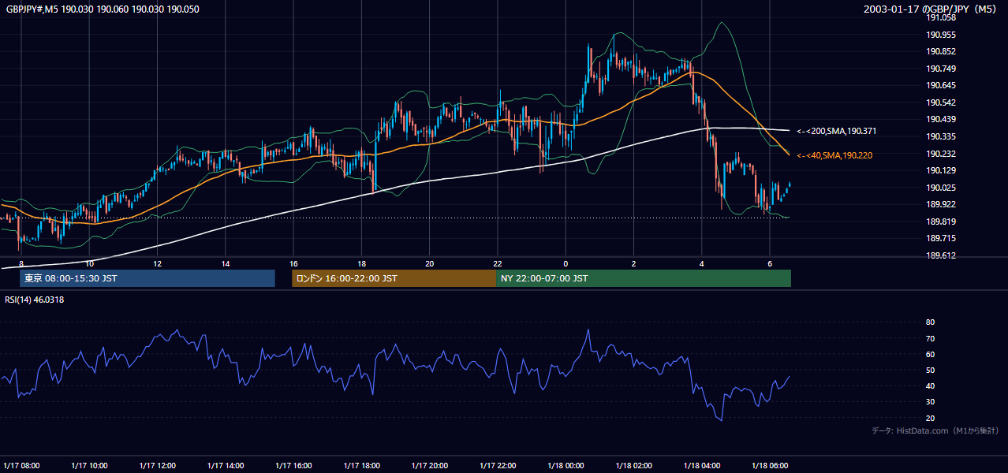Click price scale value 190.955
This screenshot has width=1008, height=473.
pyautogui.click(x=940, y=35)
